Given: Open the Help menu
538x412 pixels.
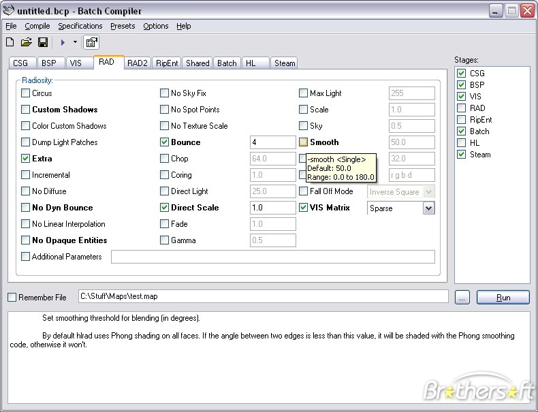Looking at the screenshot, I should [x=184, y=26].
